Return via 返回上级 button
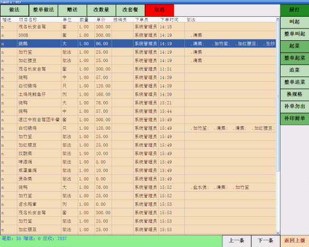Viewport: 309px width, 247px height. (x=294, y=241)
